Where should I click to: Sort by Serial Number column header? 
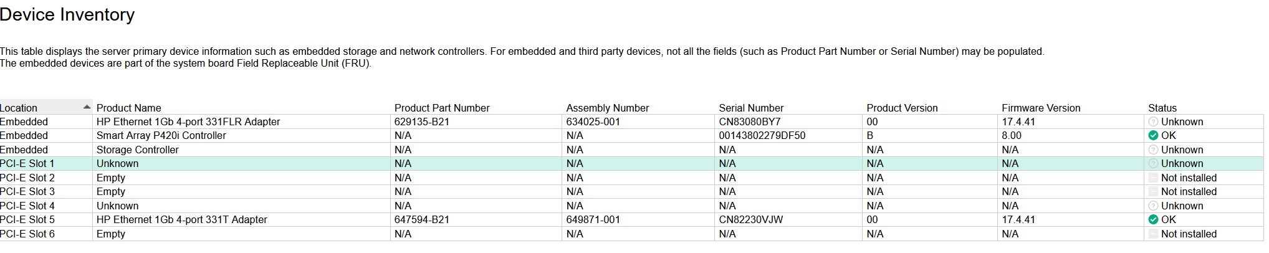(x=751, y=108)
